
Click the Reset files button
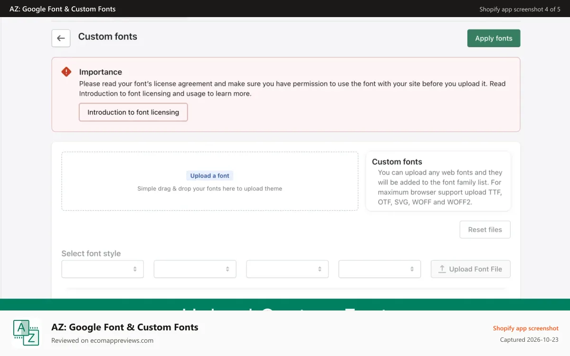(x=485, y=230)
